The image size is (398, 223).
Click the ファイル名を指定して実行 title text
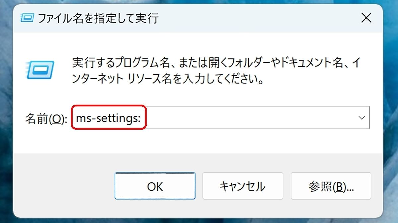click(x=99, y=18)
